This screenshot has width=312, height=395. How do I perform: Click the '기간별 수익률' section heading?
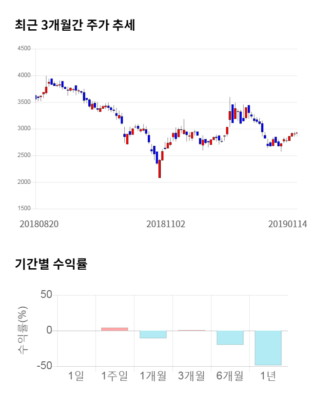(x=51, y=265)
